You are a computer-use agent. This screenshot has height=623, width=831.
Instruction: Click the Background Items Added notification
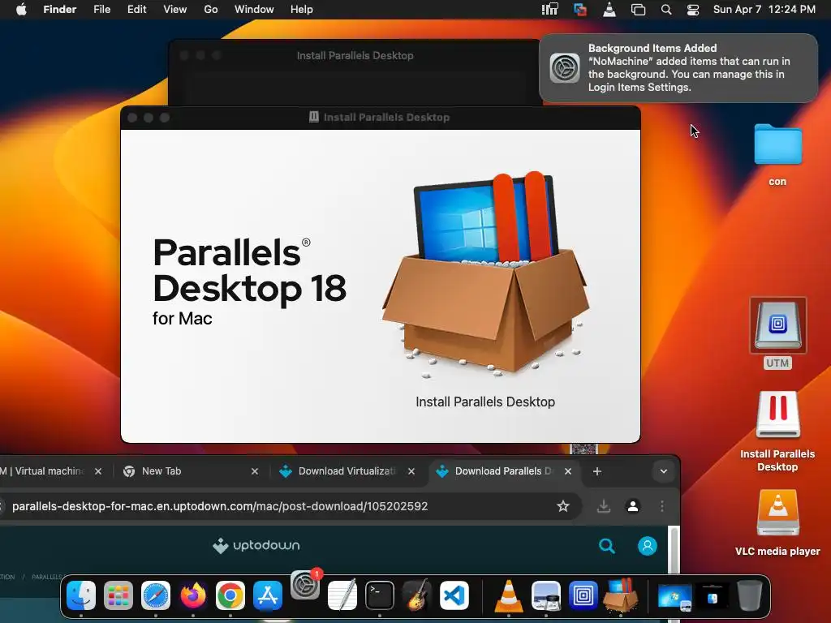coord(678,68)
